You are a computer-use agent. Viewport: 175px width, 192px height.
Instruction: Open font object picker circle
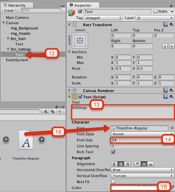tap(172, 128)
